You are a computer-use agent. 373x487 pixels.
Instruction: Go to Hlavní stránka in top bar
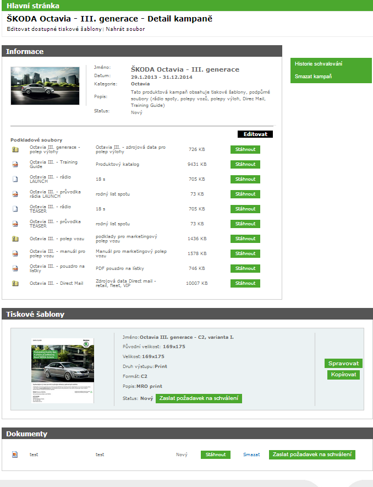point(33,6)
